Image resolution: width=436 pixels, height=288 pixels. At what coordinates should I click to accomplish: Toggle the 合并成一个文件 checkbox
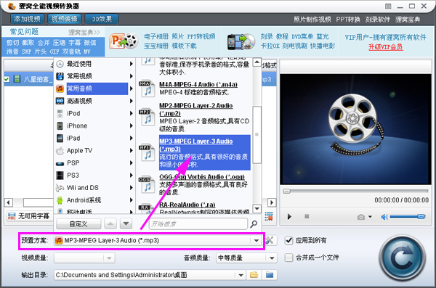tap(289, 258)
